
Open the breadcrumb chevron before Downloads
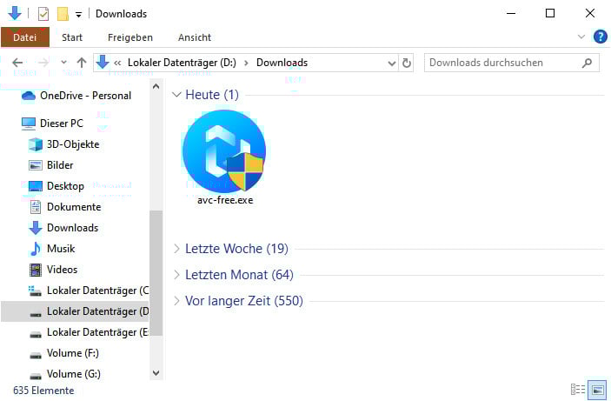pos(246,63)
